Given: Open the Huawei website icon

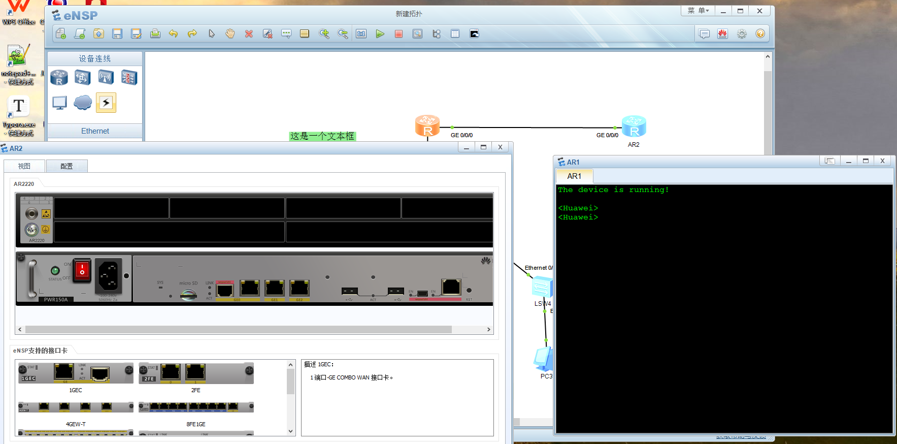Looking at the screenshot, I should point(722,34).
